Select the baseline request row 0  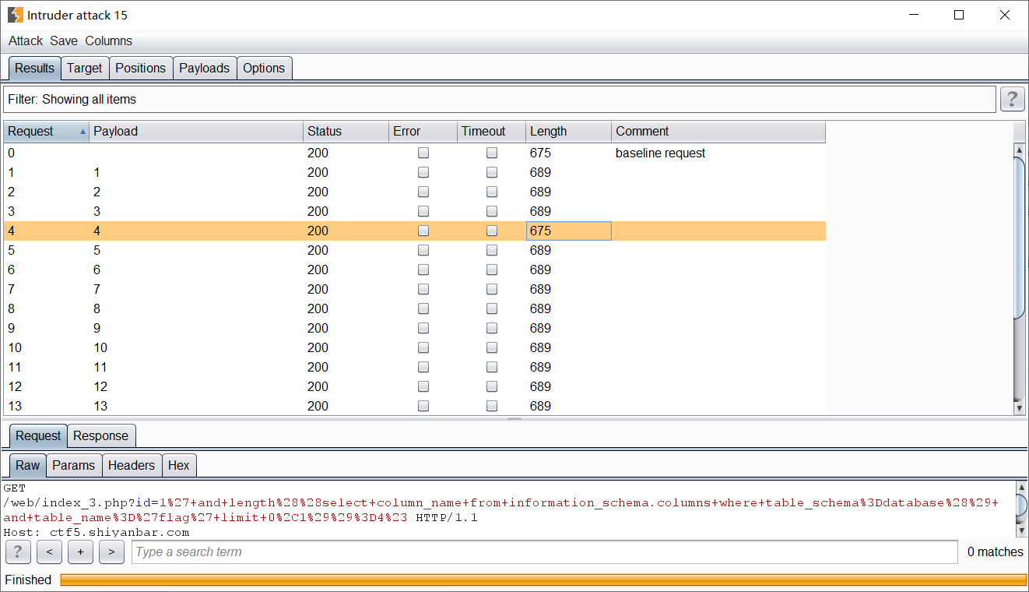click(x=415, y=153)
